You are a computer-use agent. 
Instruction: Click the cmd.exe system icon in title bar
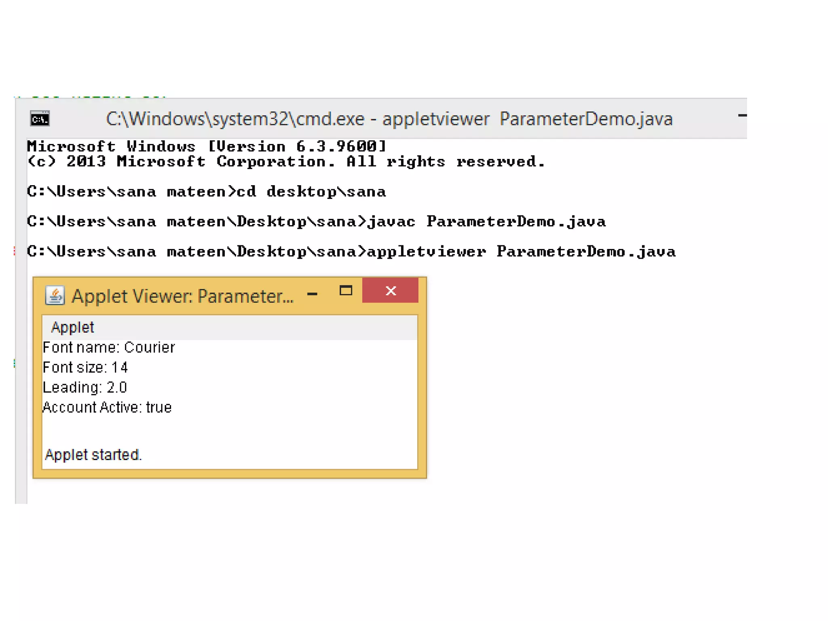tap(40, 119)
